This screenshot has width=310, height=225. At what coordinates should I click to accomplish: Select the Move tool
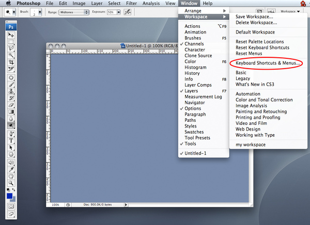click(11, 35)
